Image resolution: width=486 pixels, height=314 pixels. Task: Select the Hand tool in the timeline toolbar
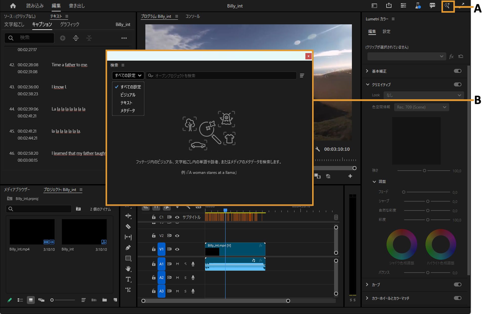pyautogui.click(x=128, y=269)
